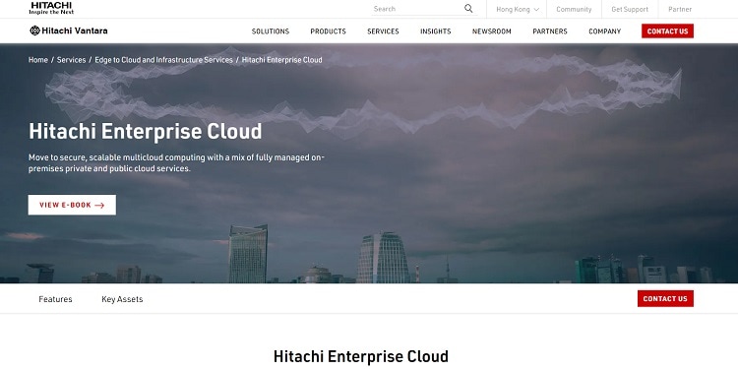Click the Hitachi Vantara logo
Viewport: 738px width, 370px height.
pyautogui.click(x=69, y=31)
